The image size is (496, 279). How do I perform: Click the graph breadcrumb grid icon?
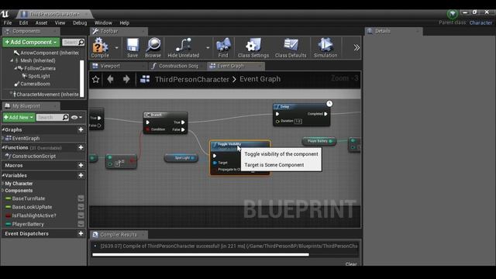click(145, 79)
